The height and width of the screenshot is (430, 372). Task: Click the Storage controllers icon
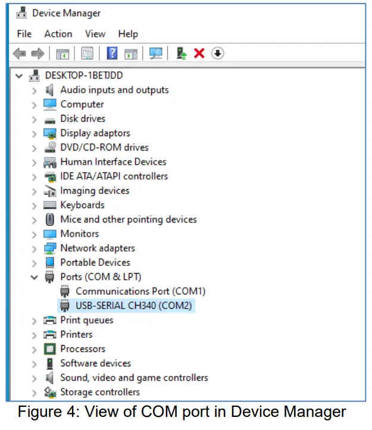[50, 392]
